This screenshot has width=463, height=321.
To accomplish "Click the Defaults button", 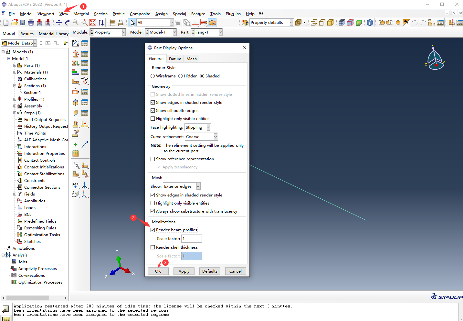I will (x=210, y=271).
